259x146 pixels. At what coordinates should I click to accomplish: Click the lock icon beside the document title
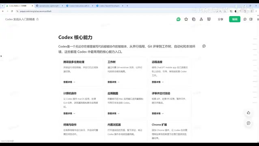(x=37, y=19)
